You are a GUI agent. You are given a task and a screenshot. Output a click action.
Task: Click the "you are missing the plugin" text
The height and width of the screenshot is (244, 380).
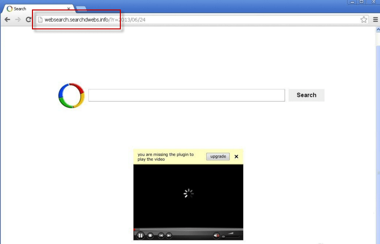(x=165, y=157)
